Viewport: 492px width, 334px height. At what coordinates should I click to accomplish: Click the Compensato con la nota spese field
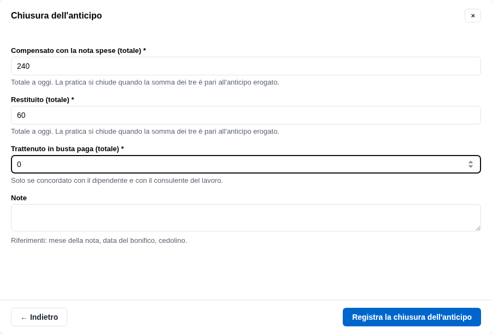(245, 66)
